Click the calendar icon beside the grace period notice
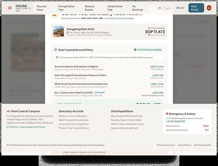 pyautogui.click(x=57, y=58)
